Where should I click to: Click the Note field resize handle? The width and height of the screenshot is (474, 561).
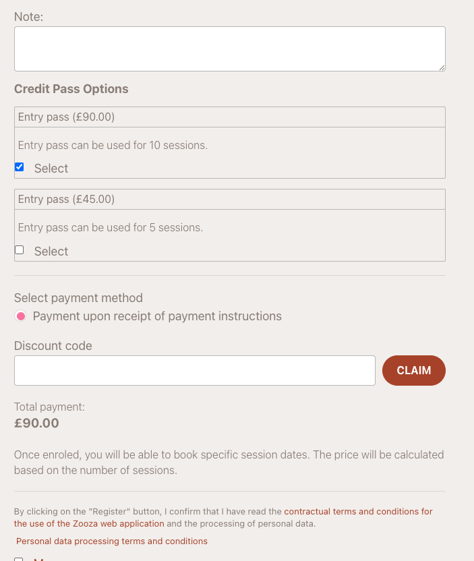coord(443,67)
